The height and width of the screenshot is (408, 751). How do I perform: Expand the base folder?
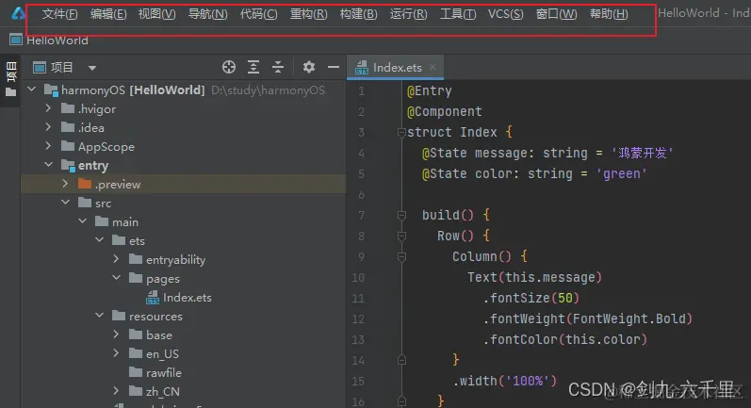117,334
